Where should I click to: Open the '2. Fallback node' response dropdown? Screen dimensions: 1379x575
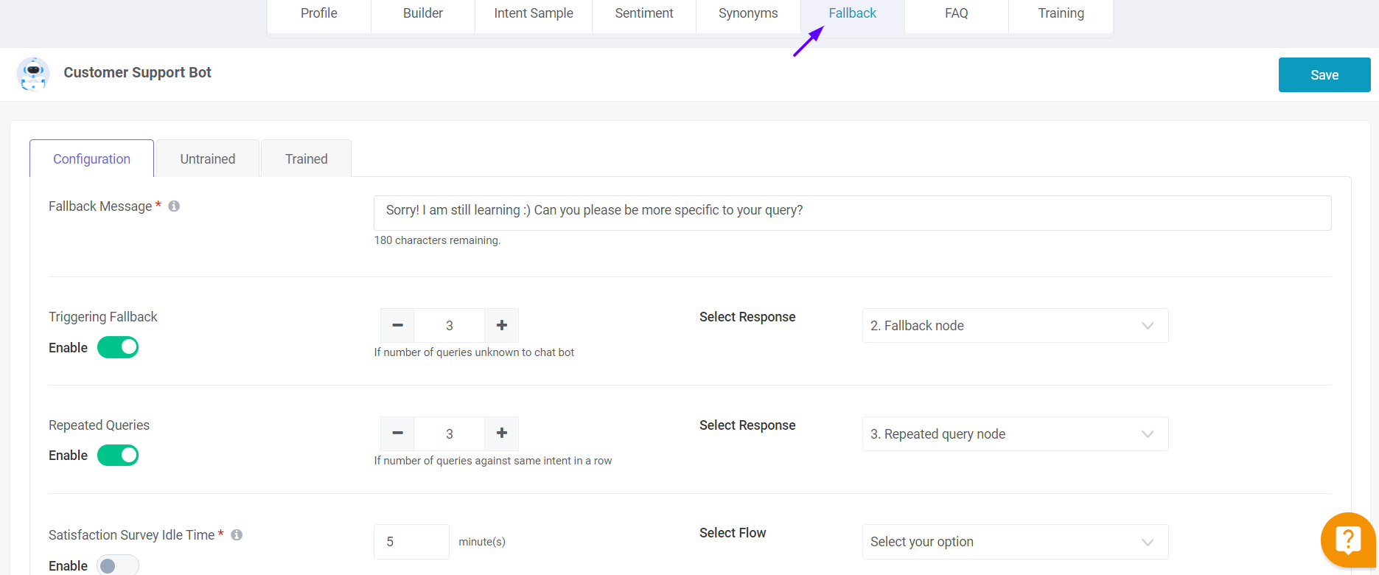1015,326
